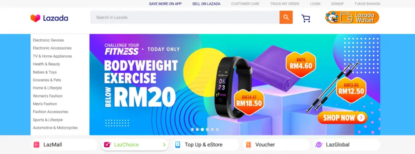Screen dimensions: 415x154
Task: Open the Health & Beauty category menu
Action: [x=46, y=64]
